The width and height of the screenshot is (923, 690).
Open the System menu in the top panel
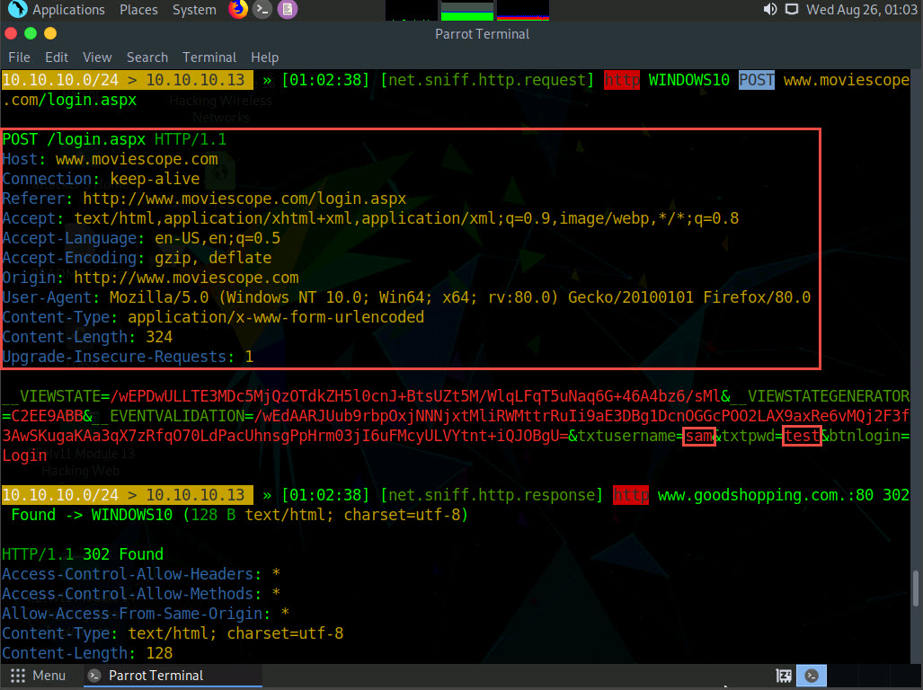[193, 10]
